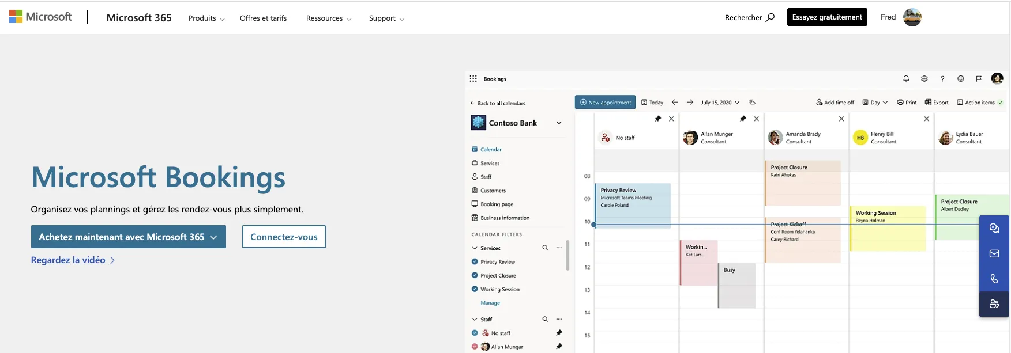Open the chat contact icon
Image resolution: width=1011 pixels, height=353 pixels.
click(x=994, y=228)
